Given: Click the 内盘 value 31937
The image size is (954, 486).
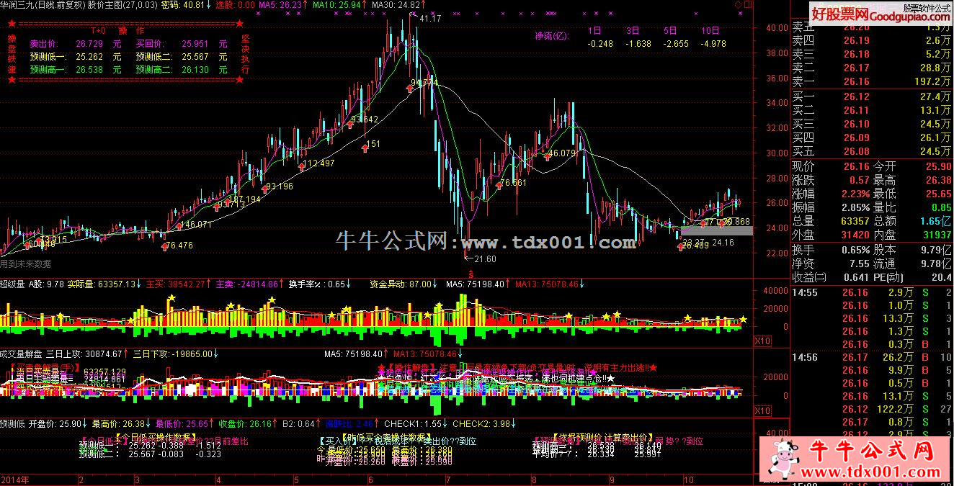Looking at the screenshot, I should (937, 235).
